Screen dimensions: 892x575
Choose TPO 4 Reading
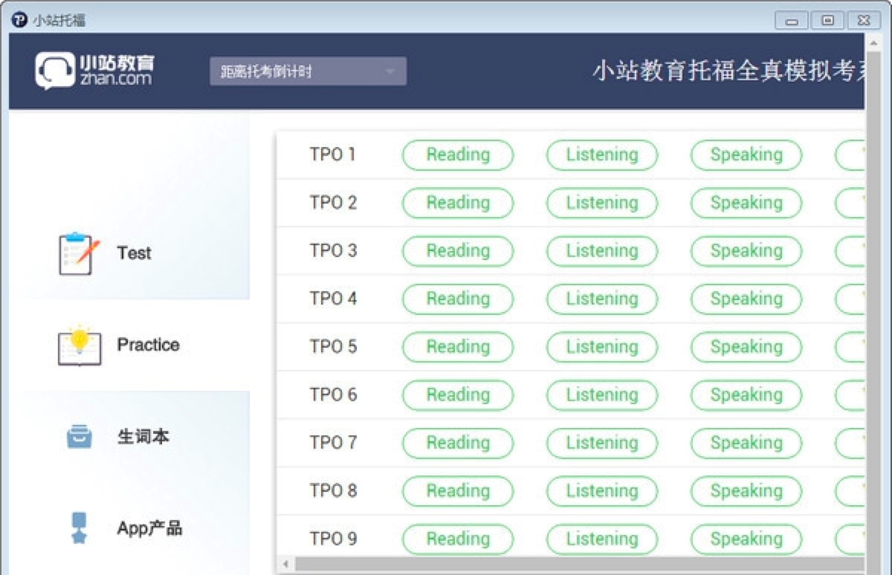pos(458,299)
